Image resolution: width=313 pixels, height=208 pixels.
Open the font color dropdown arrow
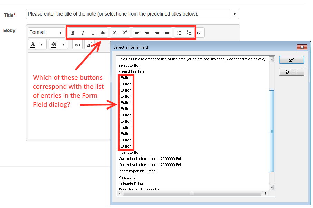click(42, 44)
